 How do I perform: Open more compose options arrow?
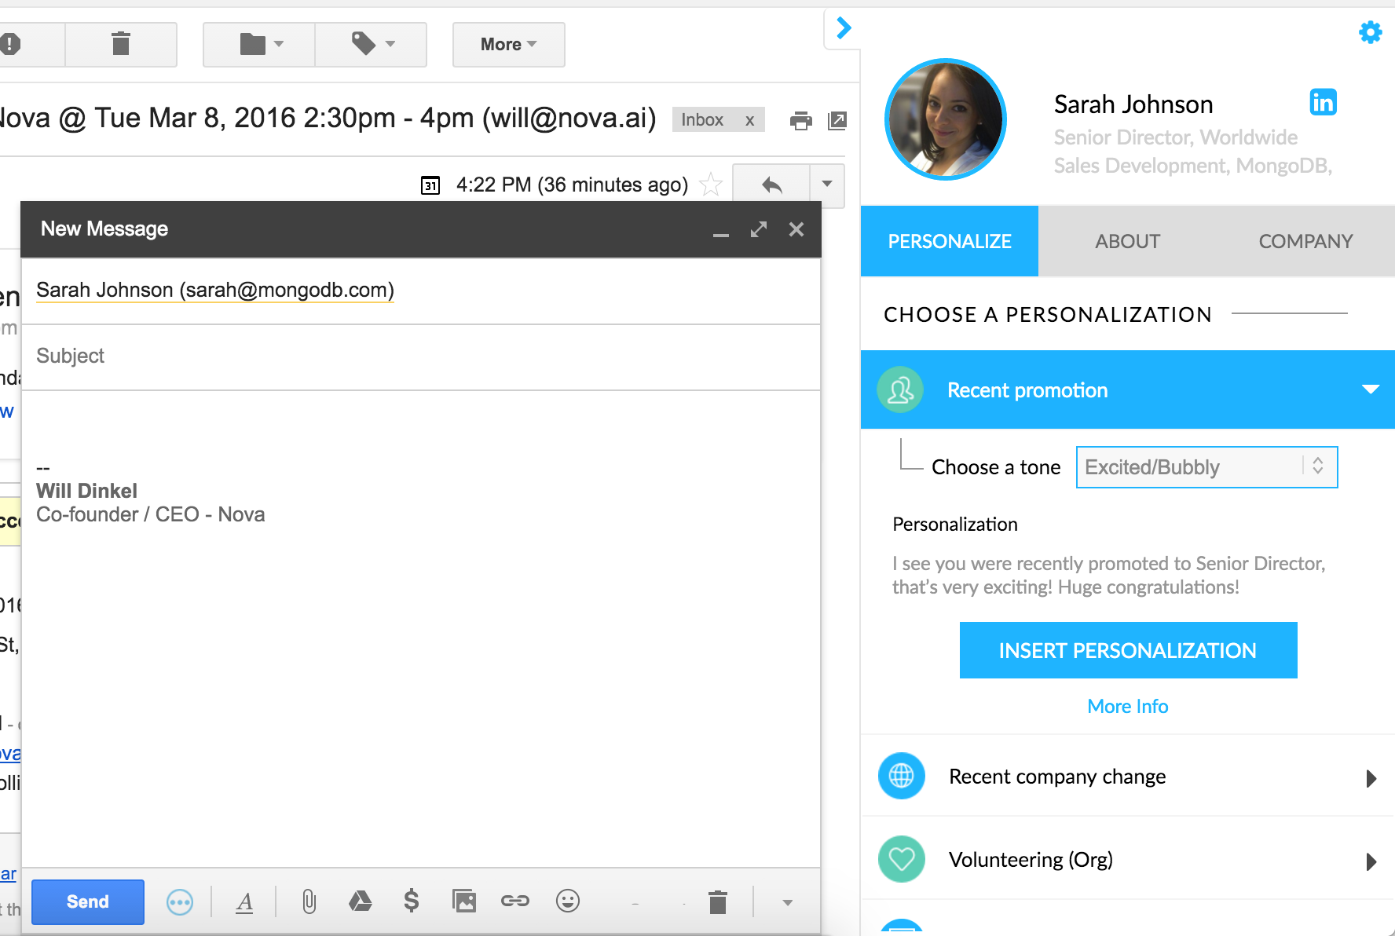(x=787, y=903)
